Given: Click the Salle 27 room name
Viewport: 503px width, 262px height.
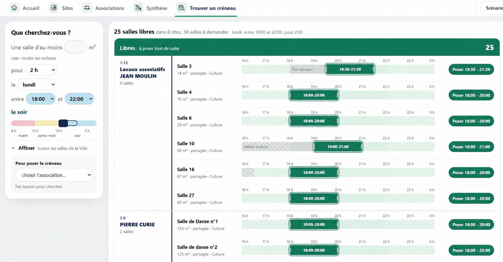Looking at the screenshot, I should click(x=185, y=195).
